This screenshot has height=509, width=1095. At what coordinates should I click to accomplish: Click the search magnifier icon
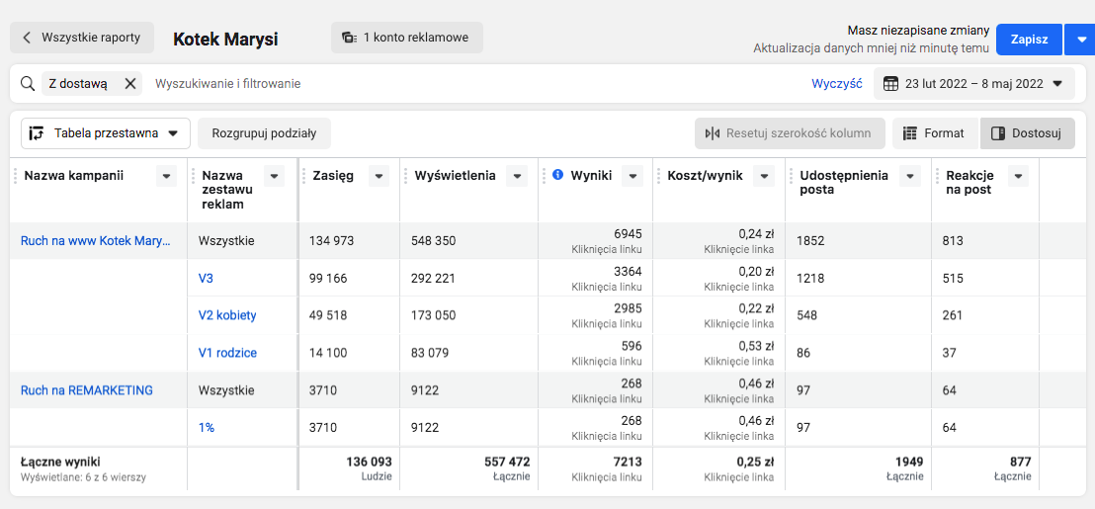[29, 84]
